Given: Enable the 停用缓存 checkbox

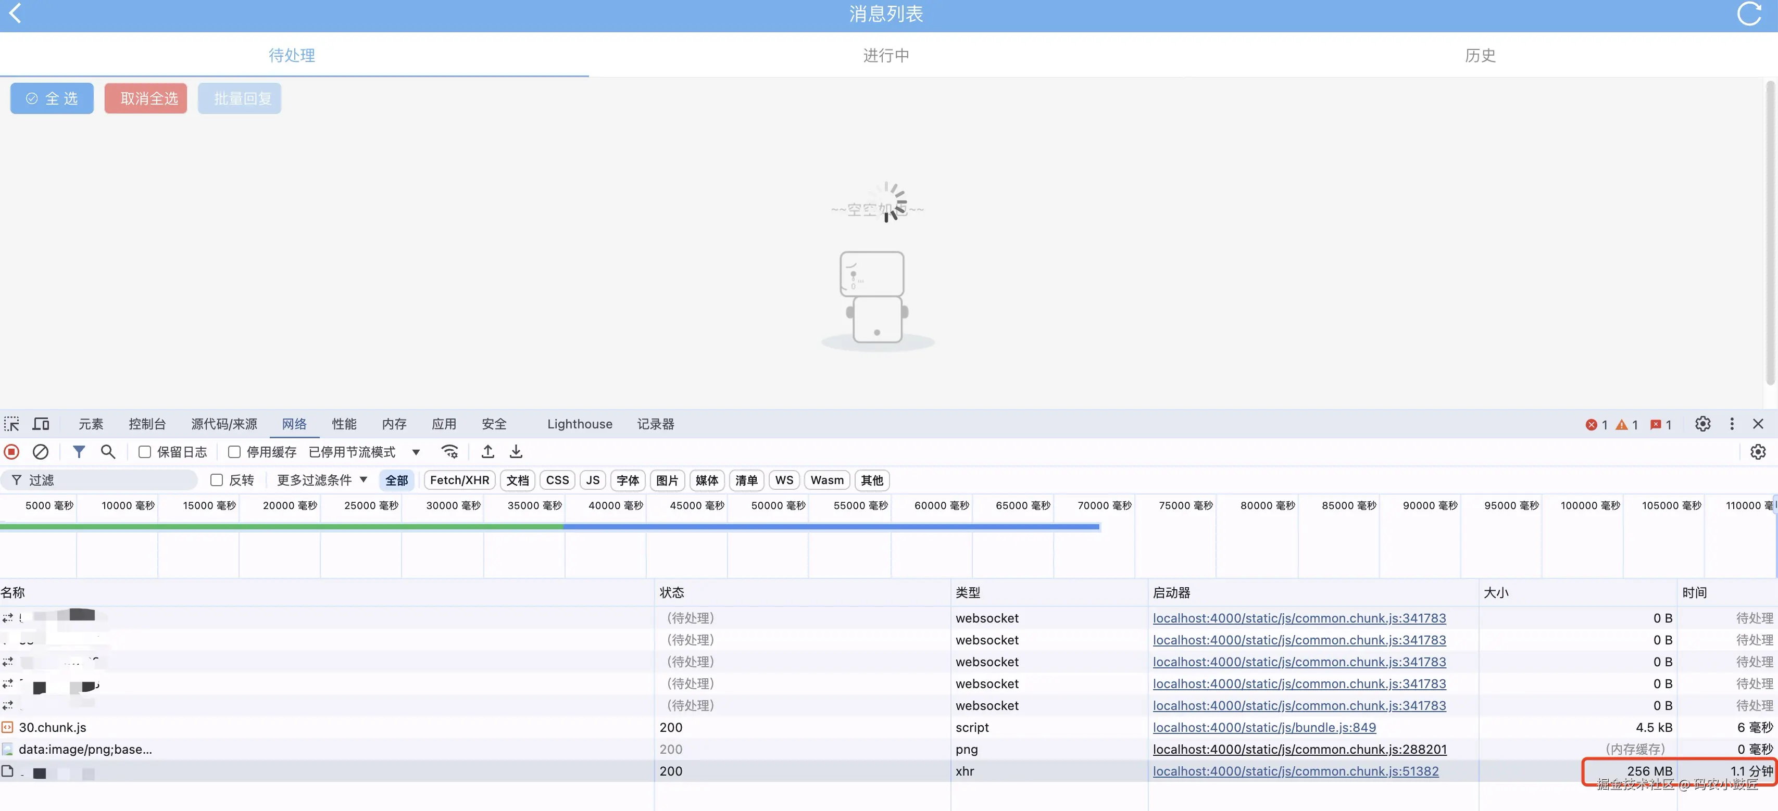Looking at the screenshot, I should [x=235, y=452].
